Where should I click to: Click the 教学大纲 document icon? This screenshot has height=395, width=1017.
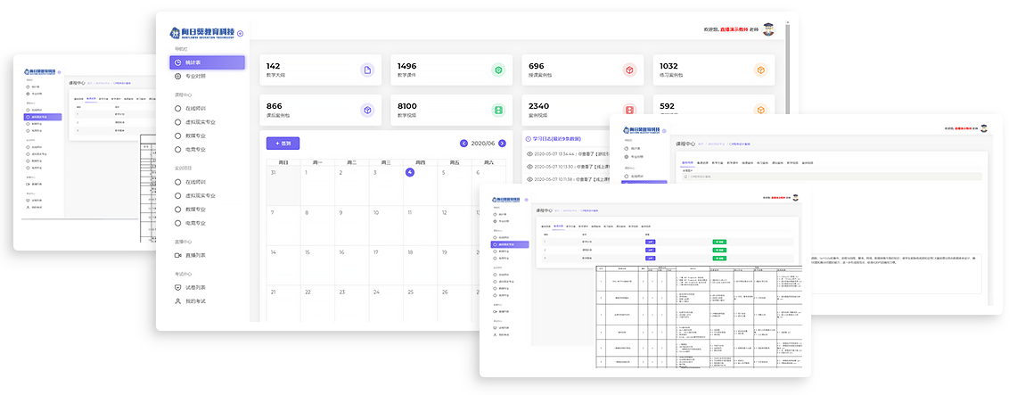pos(366,70)
